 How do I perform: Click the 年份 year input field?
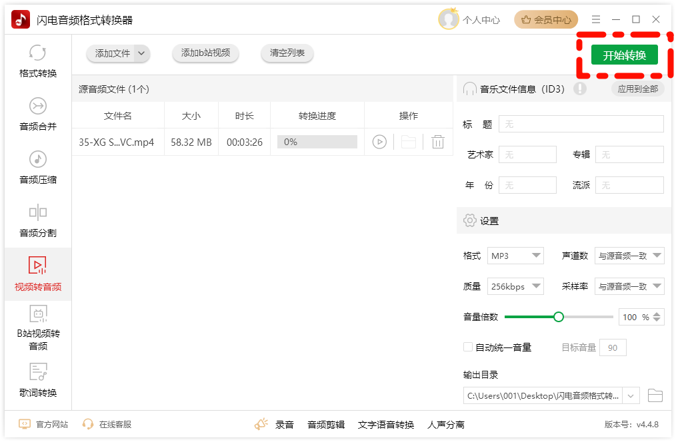528,185
